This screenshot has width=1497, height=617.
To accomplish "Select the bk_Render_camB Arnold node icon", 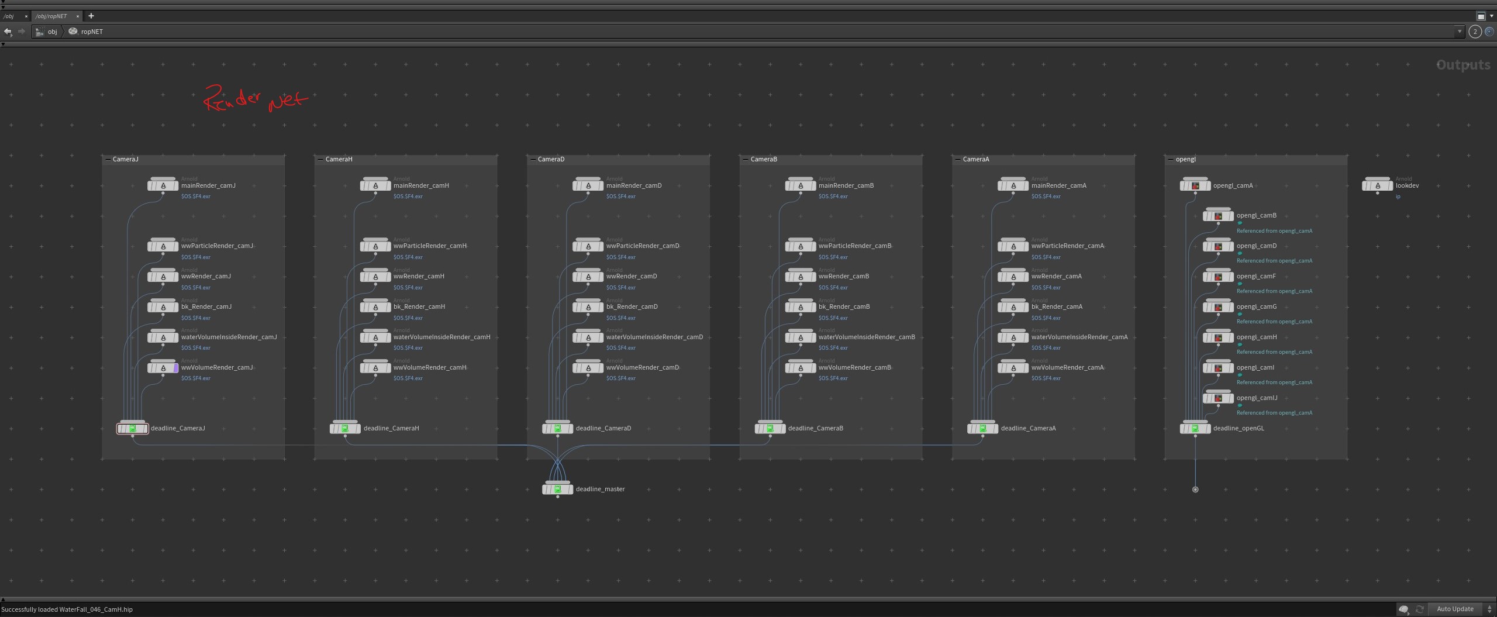I will click(x=801, y=307).
